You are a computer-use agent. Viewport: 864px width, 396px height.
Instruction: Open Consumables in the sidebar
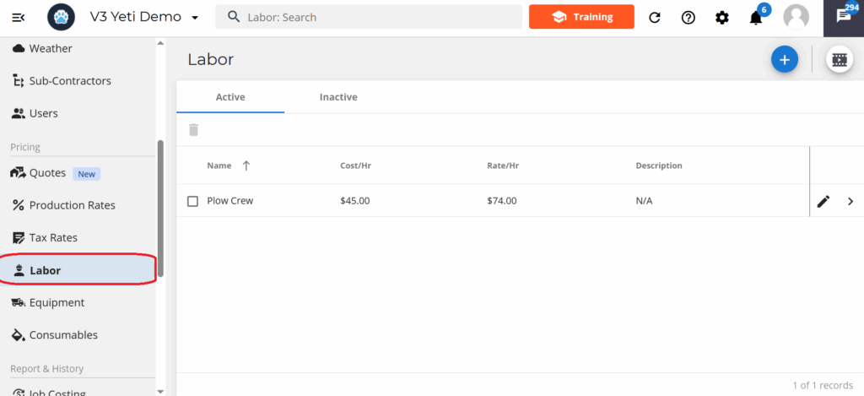tap(77, 335)
